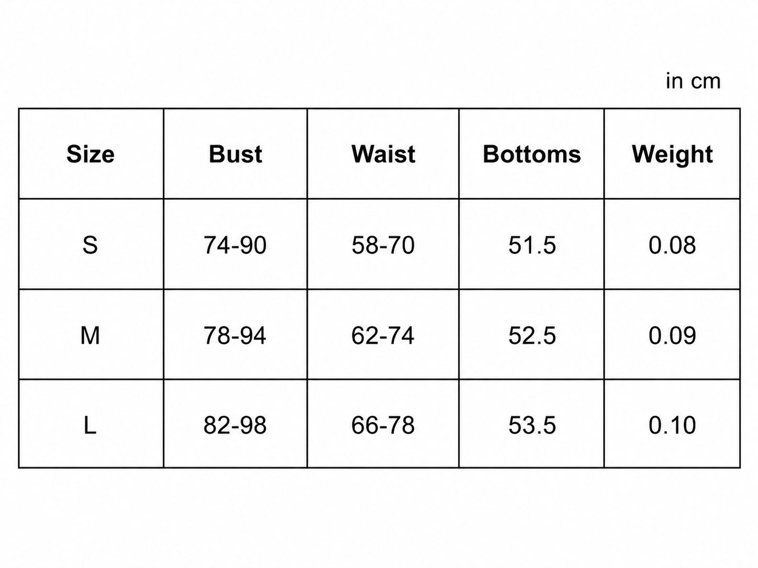Click the bottoms value 52.5

[x=532, y=335]
